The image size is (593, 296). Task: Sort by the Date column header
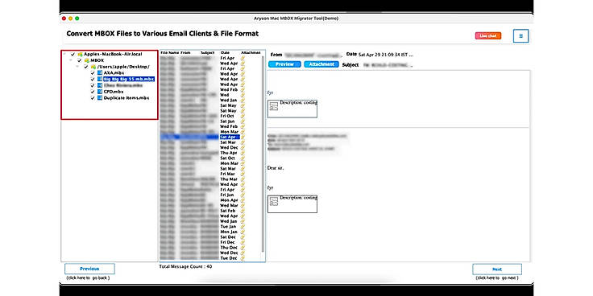tap(225, 53)
